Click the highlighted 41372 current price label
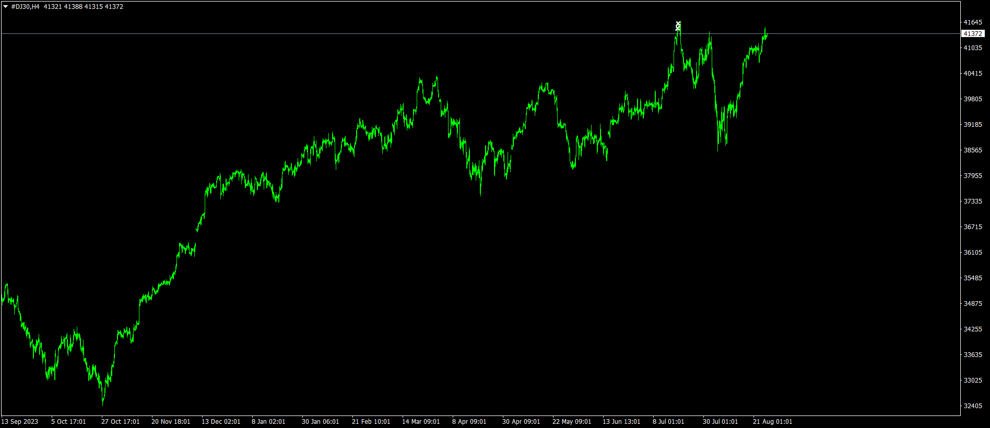Screen dimensions: 990x428 [x=973, y=34]
